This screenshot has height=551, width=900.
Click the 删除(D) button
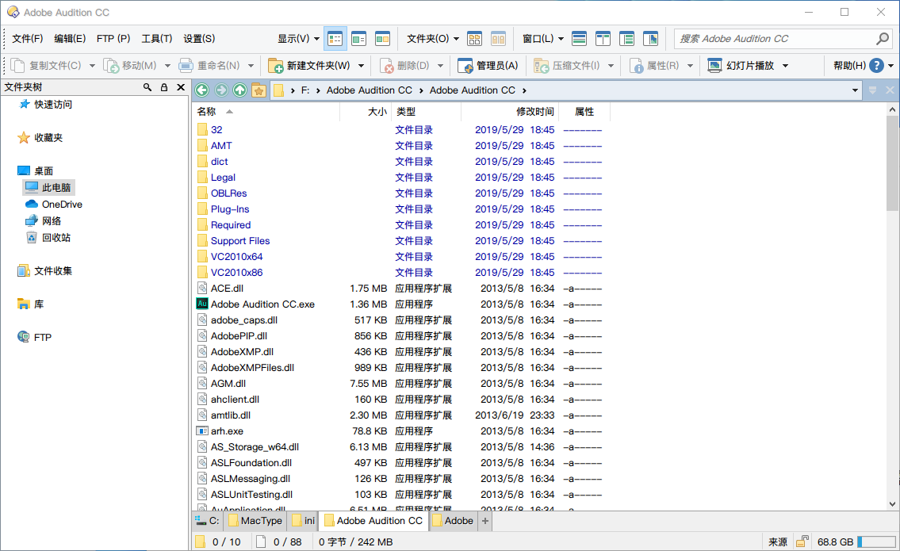pos(404,66)
